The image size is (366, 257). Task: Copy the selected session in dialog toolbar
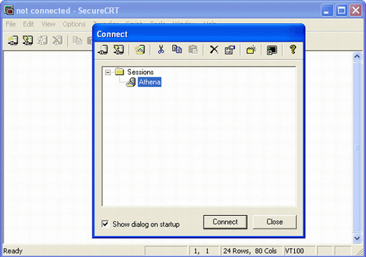[177, 49]
